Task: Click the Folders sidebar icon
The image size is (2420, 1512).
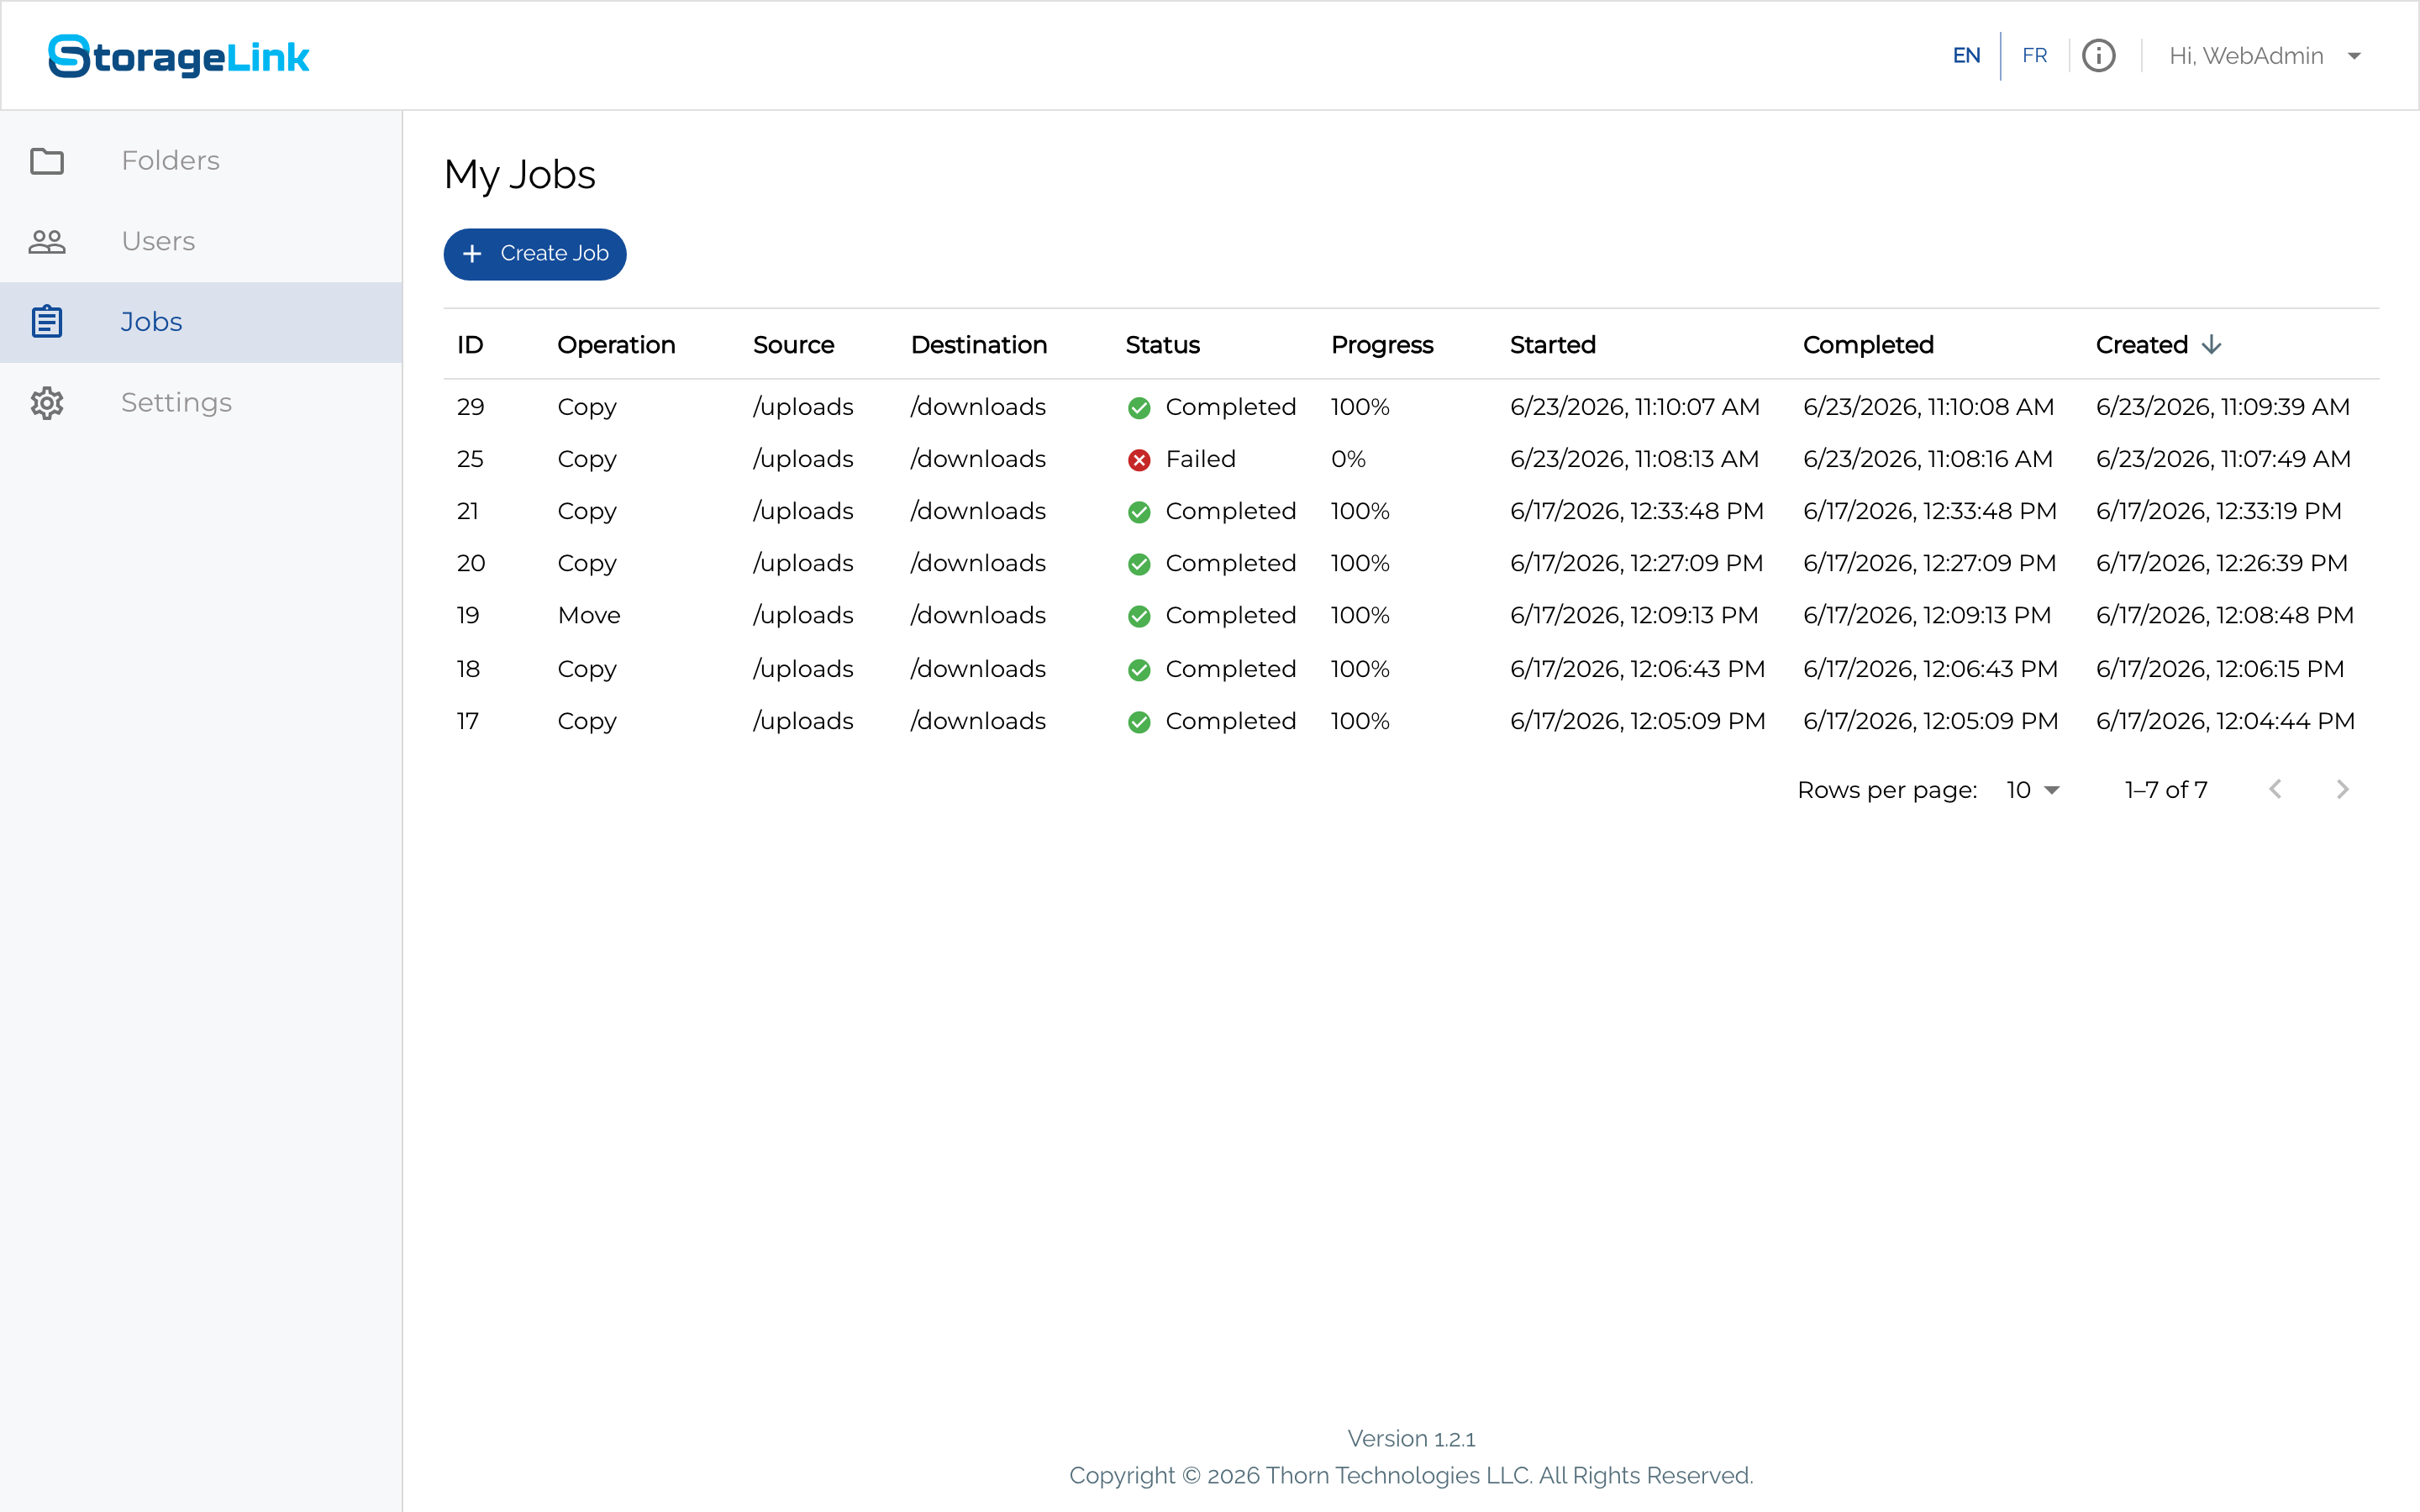Action: click(x=47, y=161)
